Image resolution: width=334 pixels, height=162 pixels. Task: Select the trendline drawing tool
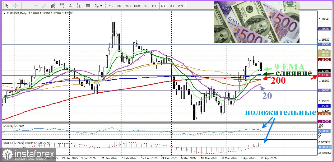(44, 6)
